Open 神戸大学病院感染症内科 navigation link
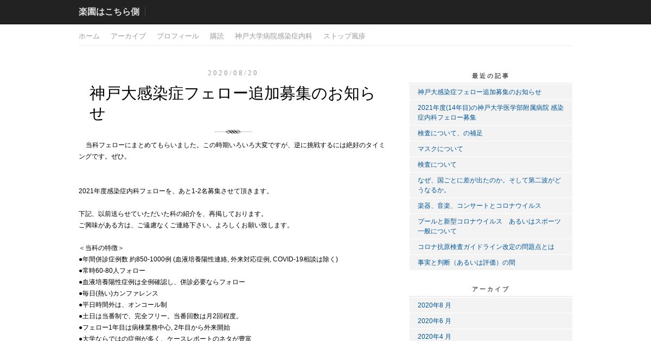This screenshot has height=341, width=651. click(273, 36)
